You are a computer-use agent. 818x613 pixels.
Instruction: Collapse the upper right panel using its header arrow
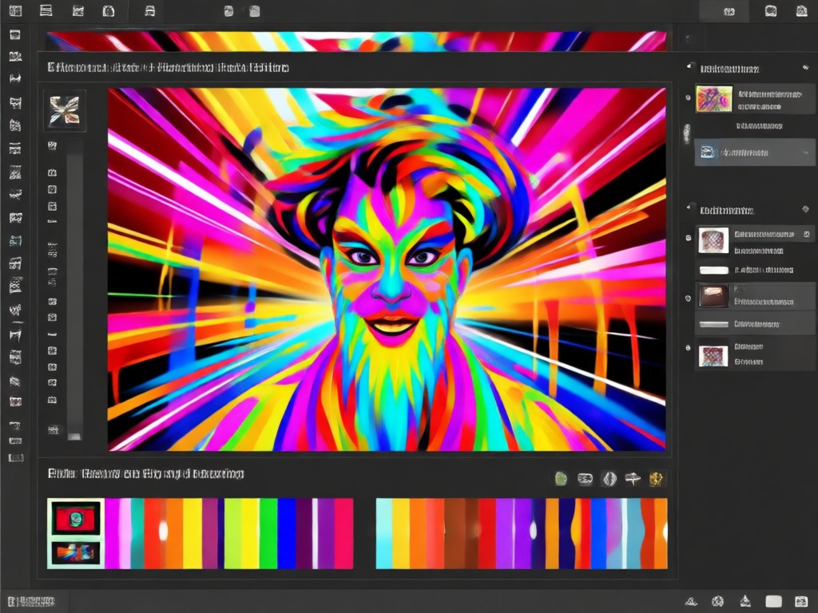[689, 67]
